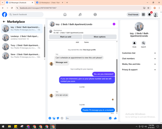Open more actions plus icon in composer

[x=50, y=118]
